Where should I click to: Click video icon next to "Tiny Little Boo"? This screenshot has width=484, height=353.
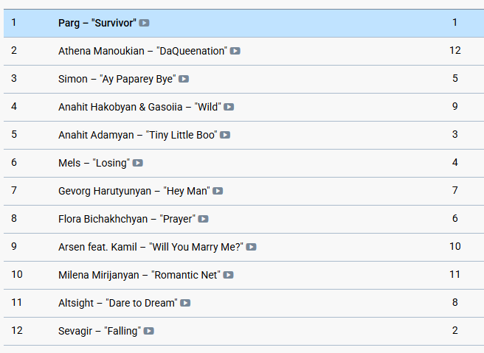(225, 135)
